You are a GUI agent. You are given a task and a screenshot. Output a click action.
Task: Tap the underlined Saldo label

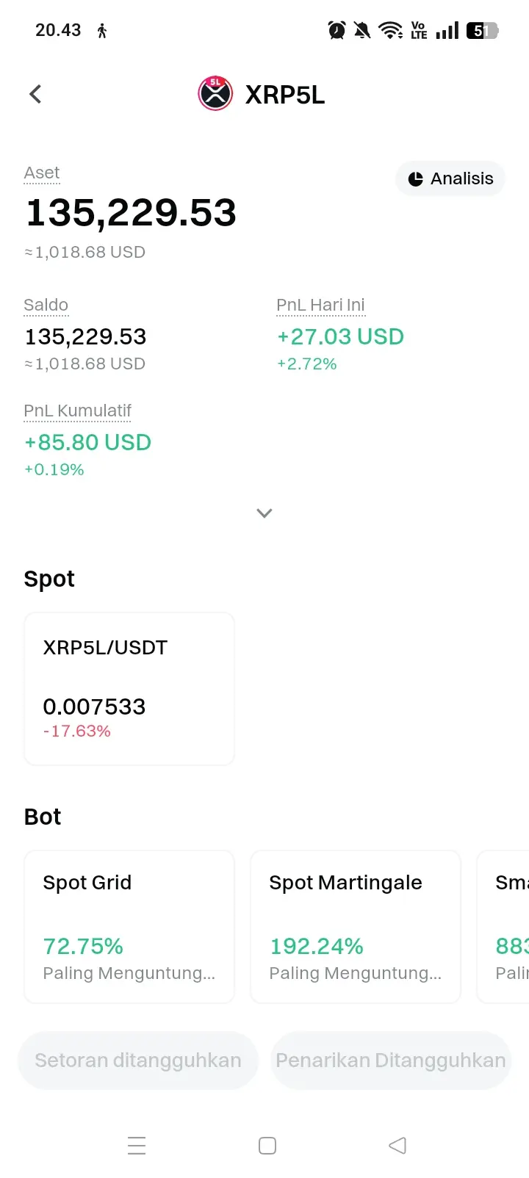[x=46, y=305]
